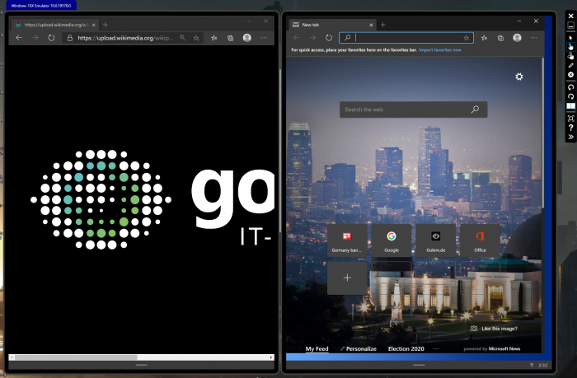577x378 pixels.
Task: Open emulator help question mark
Action: [x=570, y=128]
